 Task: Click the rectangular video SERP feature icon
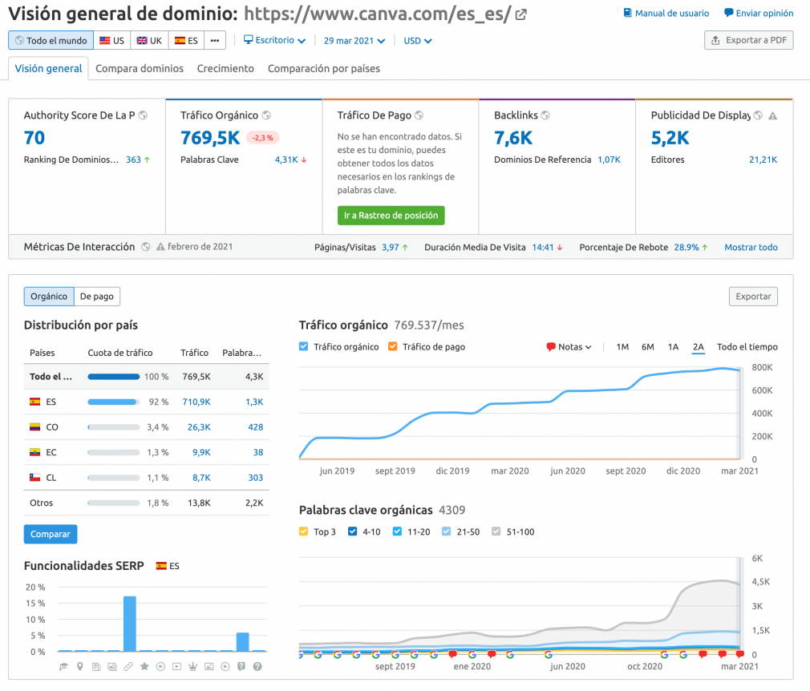click(x=176, y=667)
